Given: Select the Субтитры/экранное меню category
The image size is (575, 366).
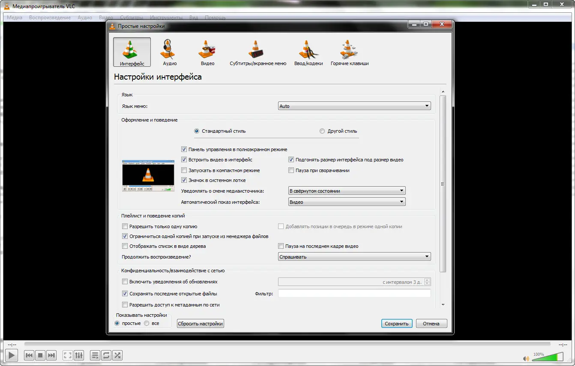Looking at the screenshot, I should click(258, 52).
